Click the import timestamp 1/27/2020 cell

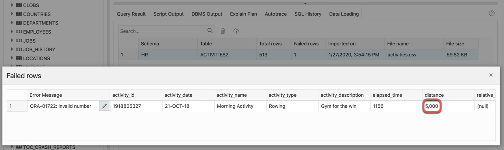pos(355,55)
